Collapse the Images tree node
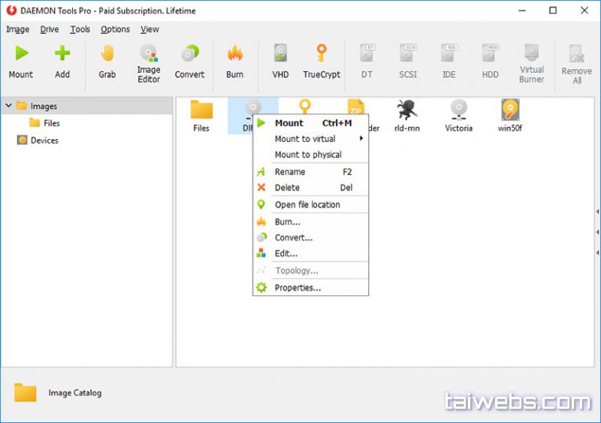The image size is (601, 423). tap(8, 106)
